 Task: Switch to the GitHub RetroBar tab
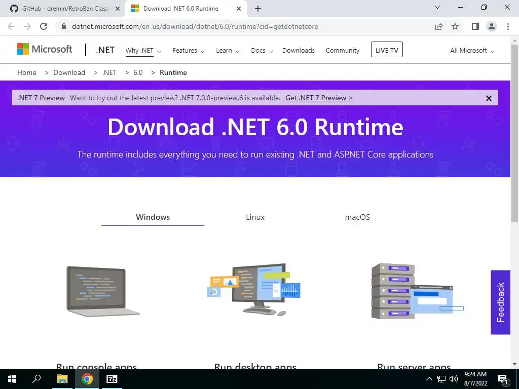[62, 9]
